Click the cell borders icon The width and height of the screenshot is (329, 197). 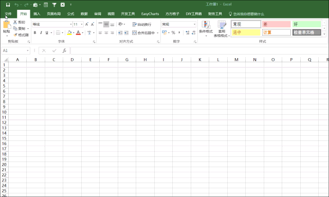click(x=58, y=32)
